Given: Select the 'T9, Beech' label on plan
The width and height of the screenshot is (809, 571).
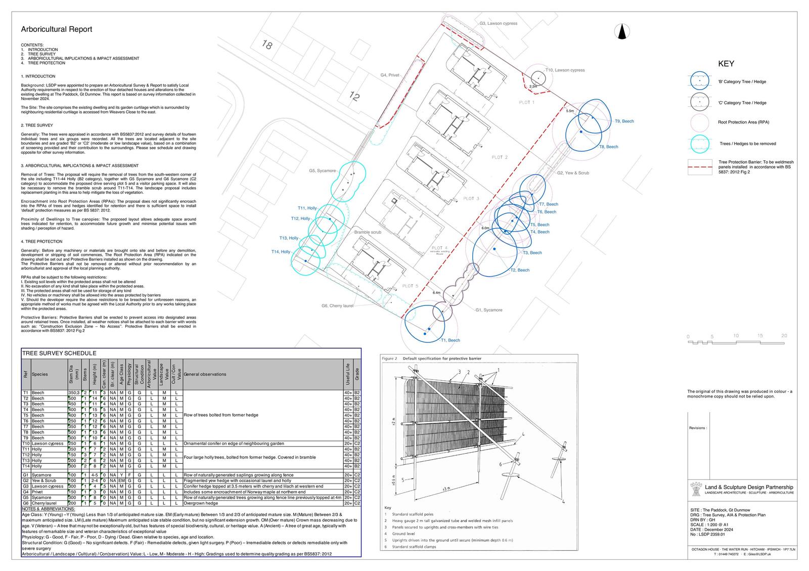Looking at the screenshot, I should click(624, 121).
